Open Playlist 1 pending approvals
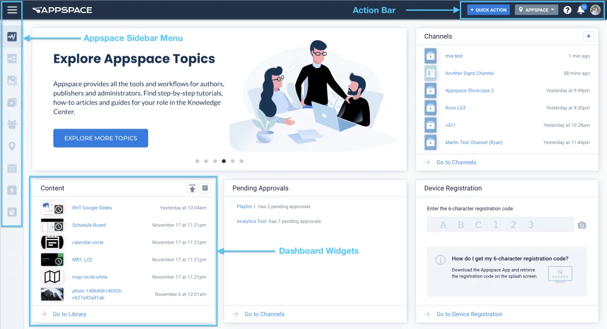607x329 pixels. (246, 207)
